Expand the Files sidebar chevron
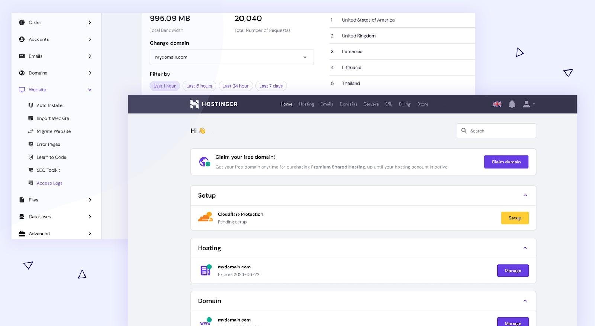 (90, 200)
